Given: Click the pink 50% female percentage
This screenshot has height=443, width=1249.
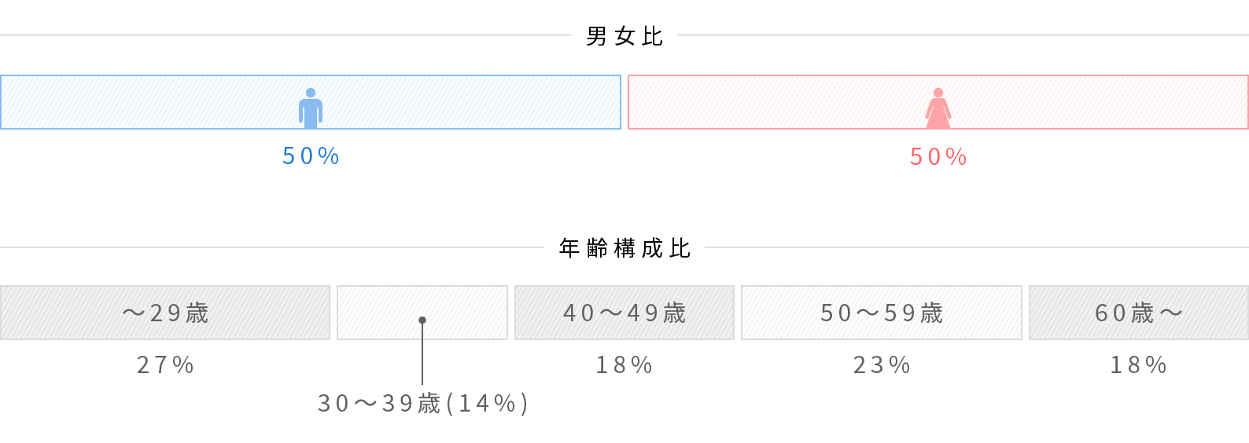Looking at the screenshot, I should [x=938, y=157].
